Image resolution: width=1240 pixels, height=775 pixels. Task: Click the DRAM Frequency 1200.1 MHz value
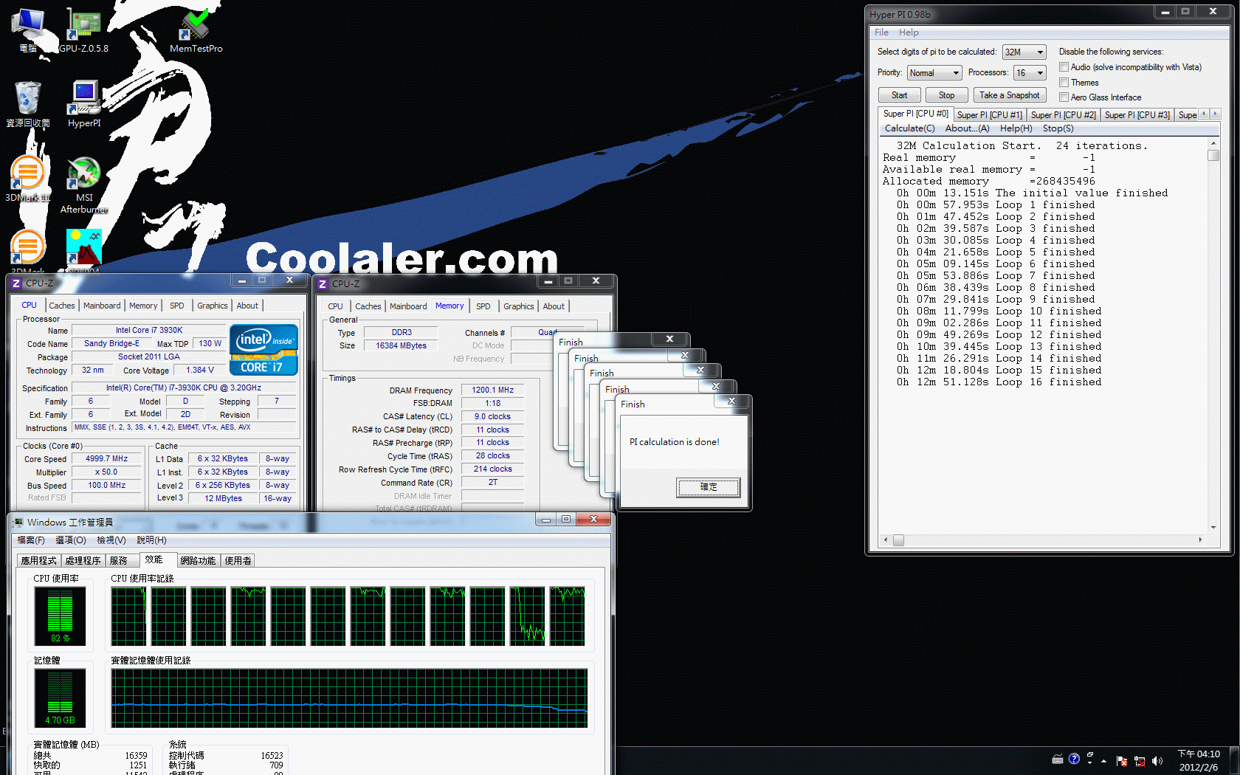492,390
